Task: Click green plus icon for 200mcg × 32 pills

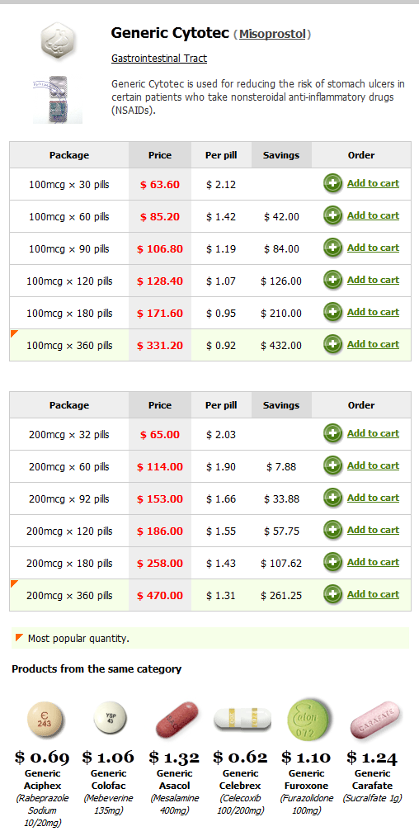Action: pyautogui.click(x=332, y=434)
